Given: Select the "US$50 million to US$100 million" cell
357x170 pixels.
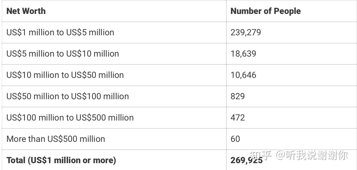Looking at the screenshot, I should 67,96.
